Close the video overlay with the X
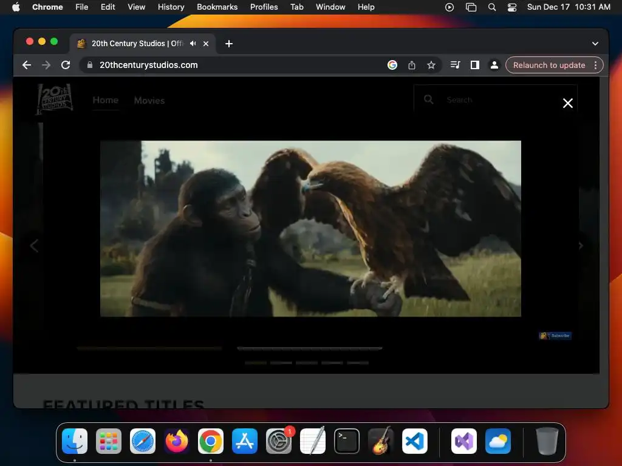Image resolution: width=622 pixels, height=466 pixels. (568, 103)
